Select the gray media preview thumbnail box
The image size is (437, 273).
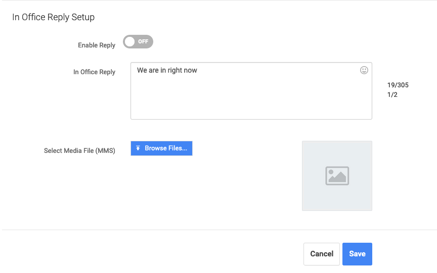coord(337,176)
